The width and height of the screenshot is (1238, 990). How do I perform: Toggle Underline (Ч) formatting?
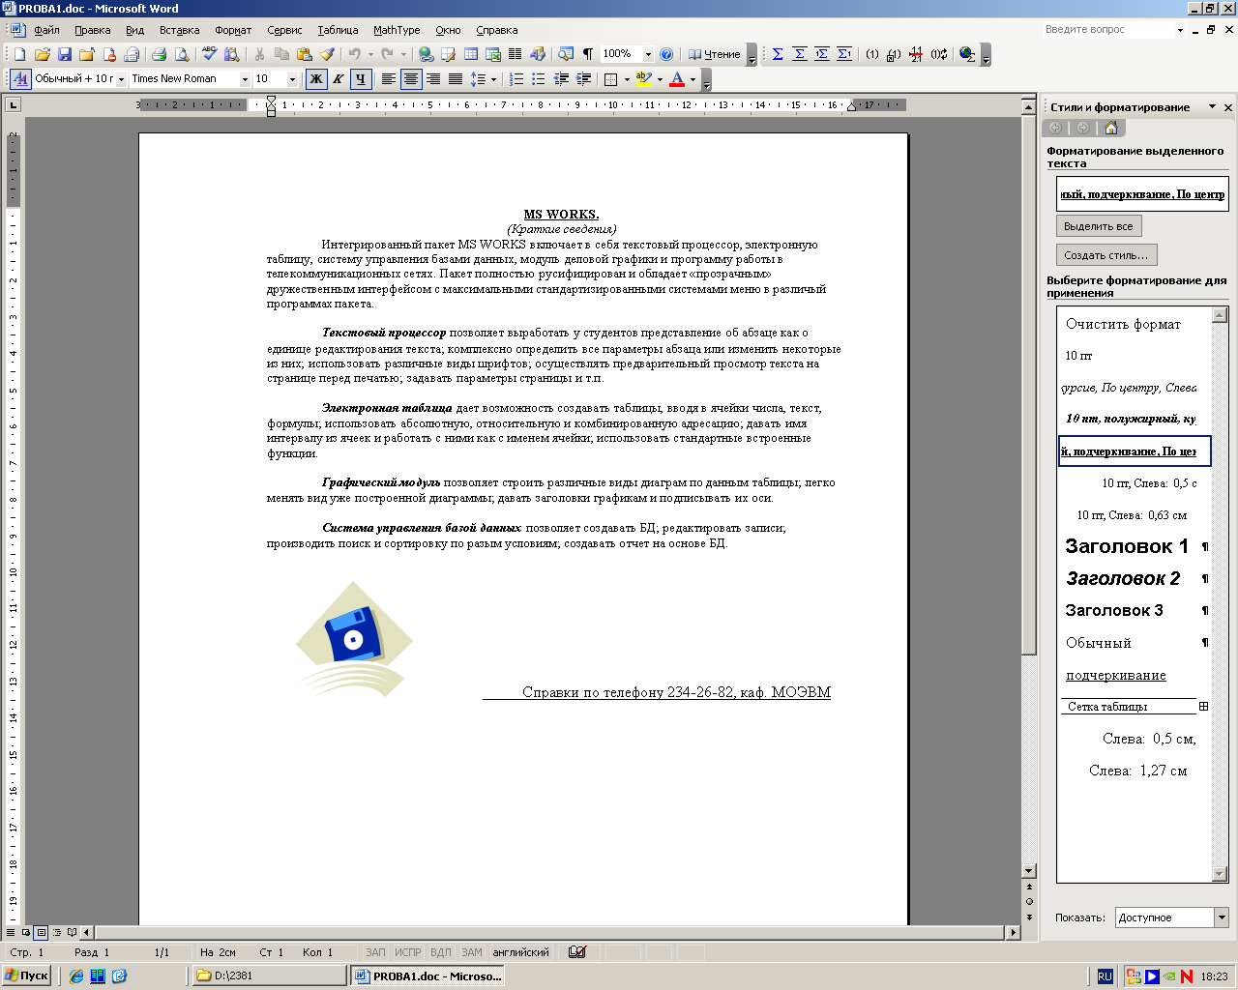(361, 79)
